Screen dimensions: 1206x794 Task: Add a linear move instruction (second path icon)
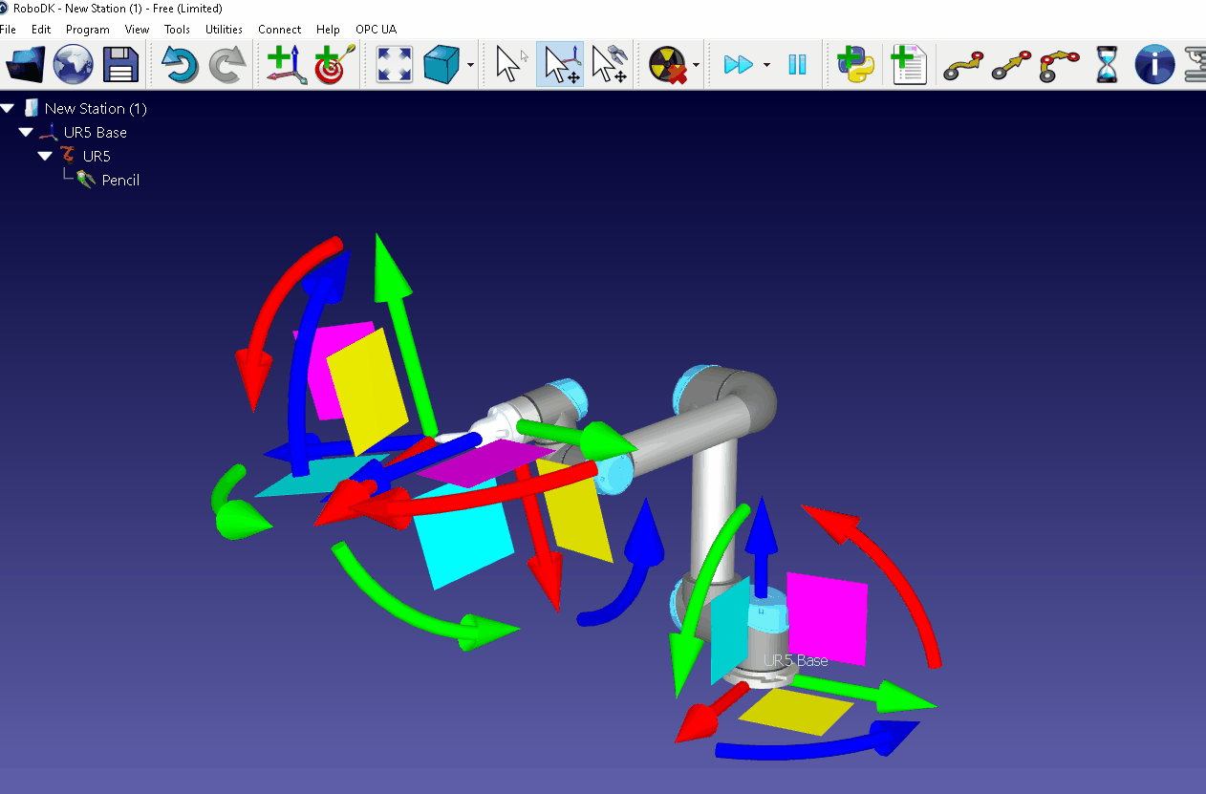1011,65
